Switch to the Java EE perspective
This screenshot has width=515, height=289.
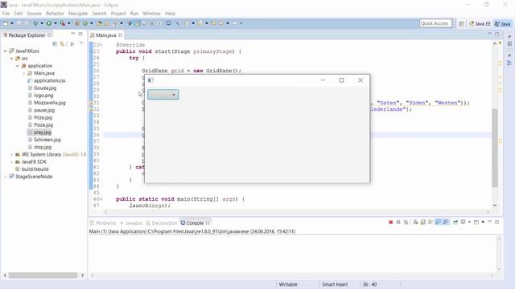[480, 23]
